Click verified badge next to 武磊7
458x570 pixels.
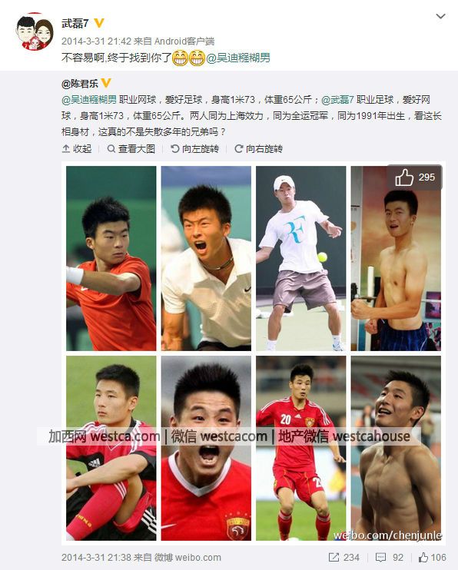pyautogui.click(x=99, y=23)
